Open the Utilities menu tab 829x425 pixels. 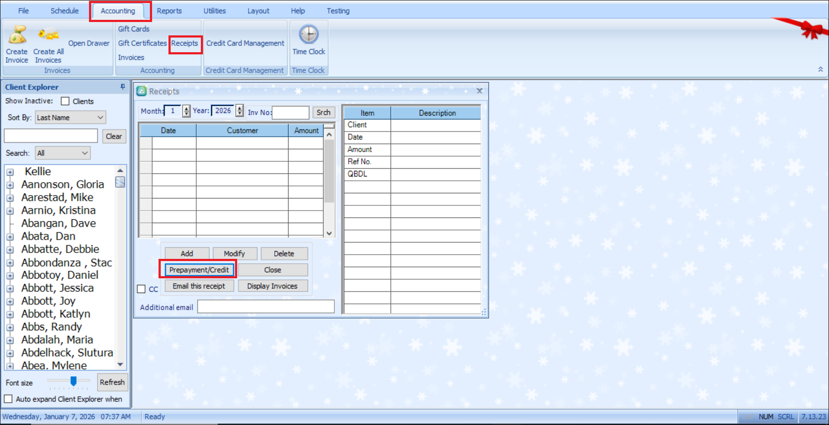[x=214, y=11]
